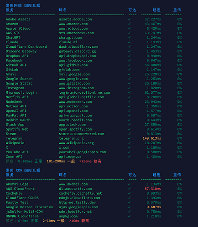Select unpkg.com domain
Viewport: 198px width, 227px height.
tap(68, 216)
